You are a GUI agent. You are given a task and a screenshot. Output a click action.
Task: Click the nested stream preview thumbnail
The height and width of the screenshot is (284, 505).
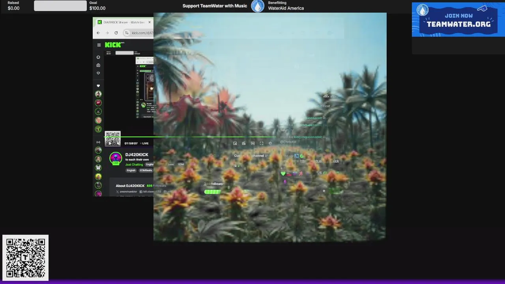coord(144,88)
